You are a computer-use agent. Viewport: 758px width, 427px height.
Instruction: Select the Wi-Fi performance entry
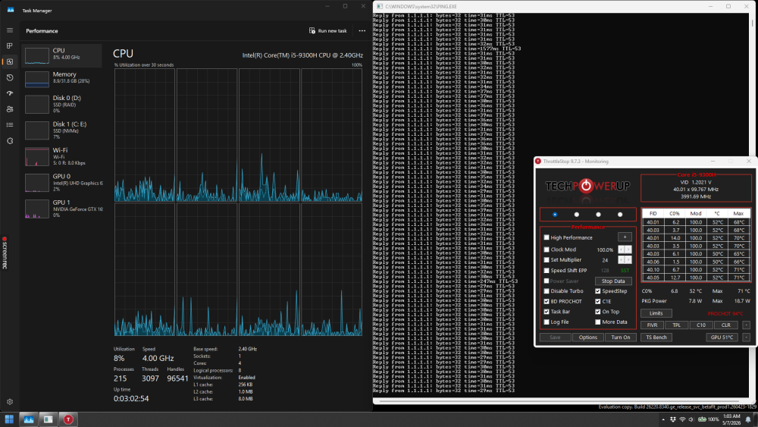coord(62,156)
